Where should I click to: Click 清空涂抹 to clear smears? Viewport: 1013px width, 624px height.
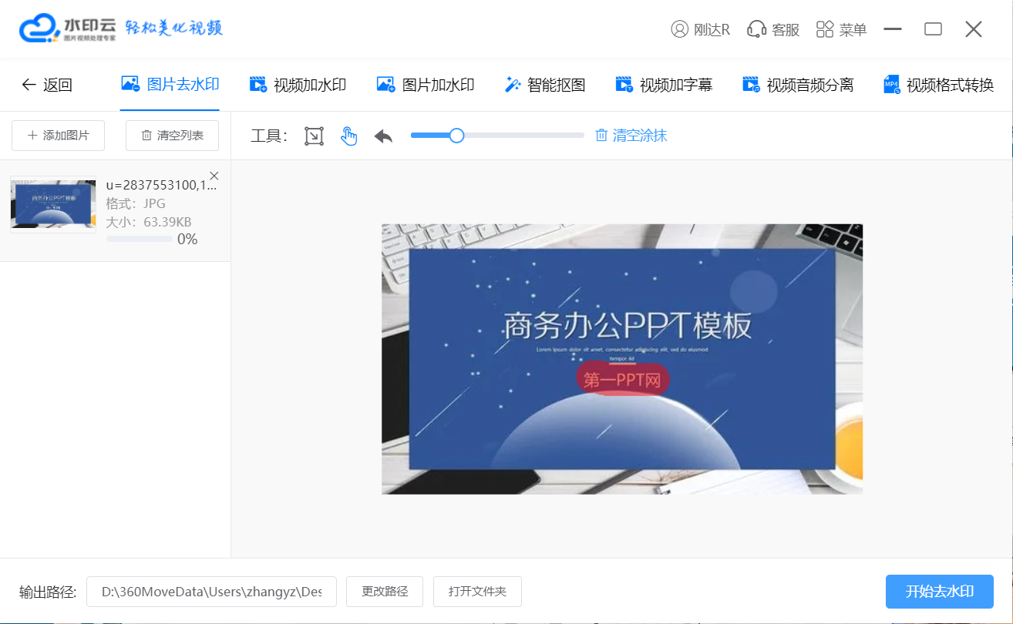click(x=631, y=136)
